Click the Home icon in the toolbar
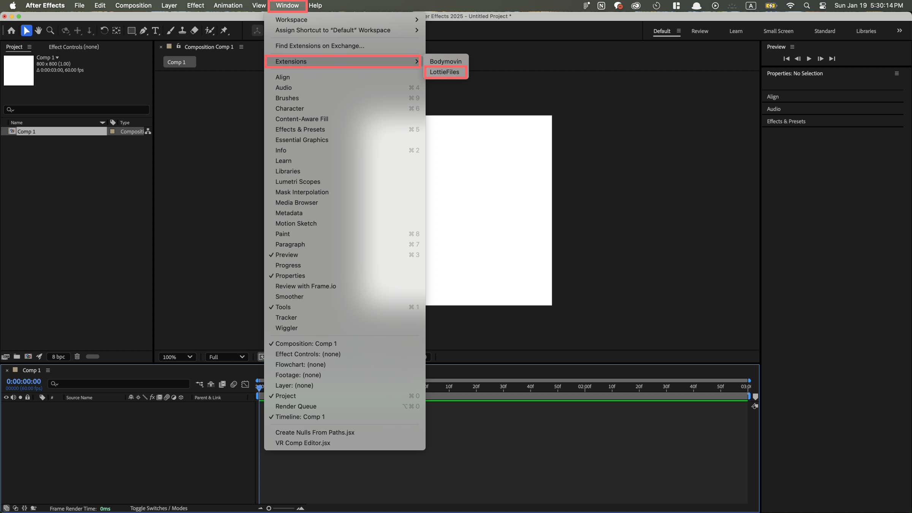912x513 pixels. 11,31
